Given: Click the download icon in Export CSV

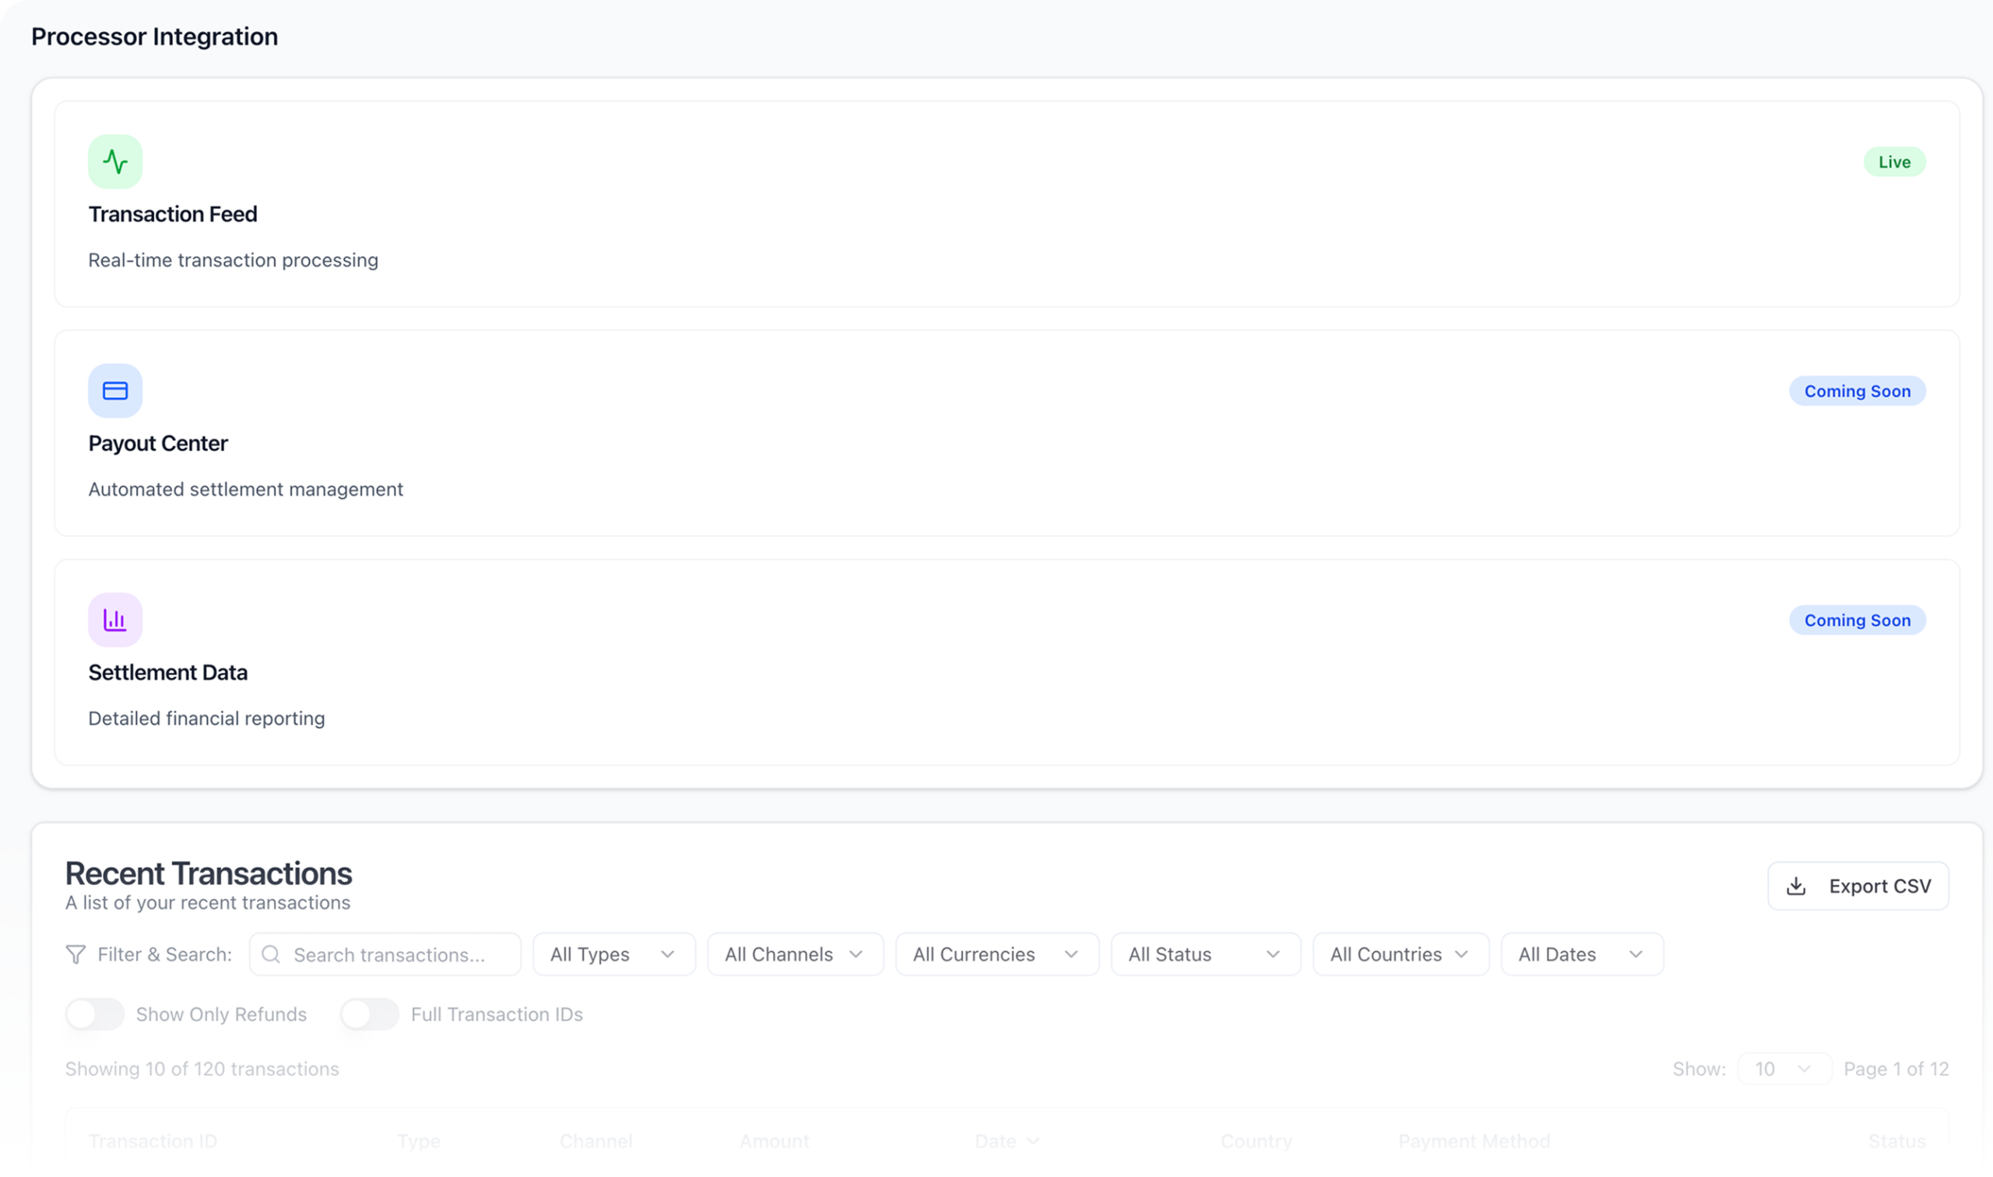Looking at the screenshot, I should [x=1796, y=886].
